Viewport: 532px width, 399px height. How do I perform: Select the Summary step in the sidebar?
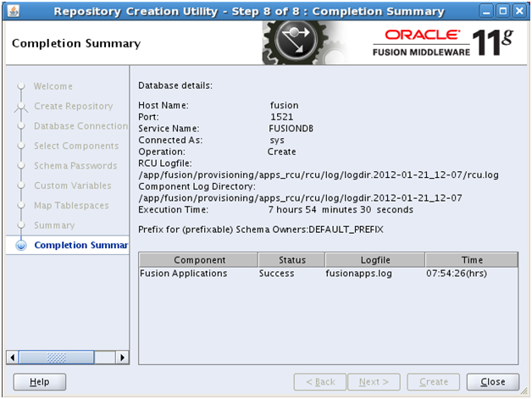tap(54, 225)
